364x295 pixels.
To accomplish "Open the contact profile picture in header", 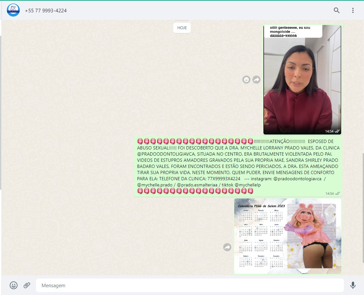I will (x=13, y=10).
